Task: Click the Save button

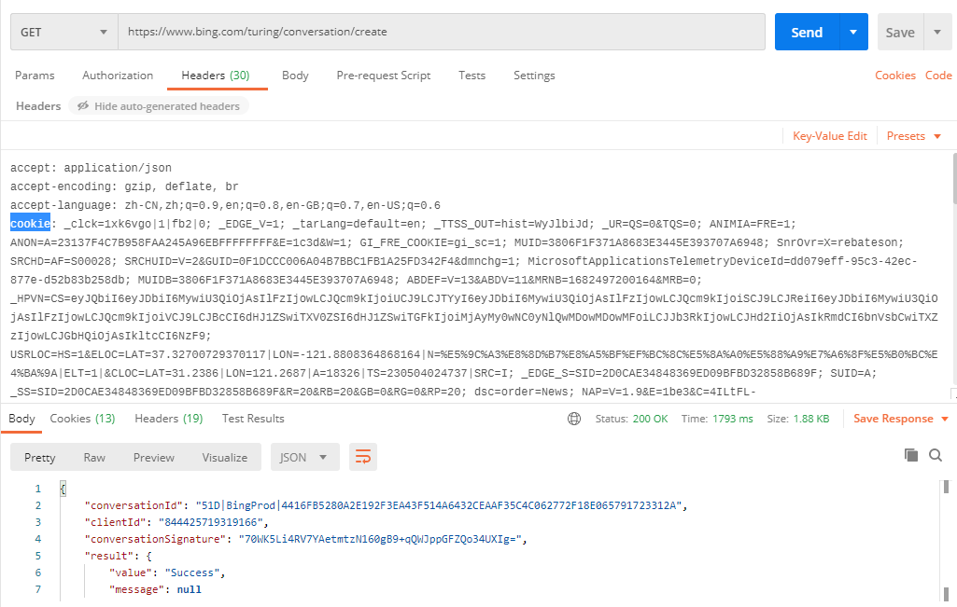Action: (x=898, y=31)
